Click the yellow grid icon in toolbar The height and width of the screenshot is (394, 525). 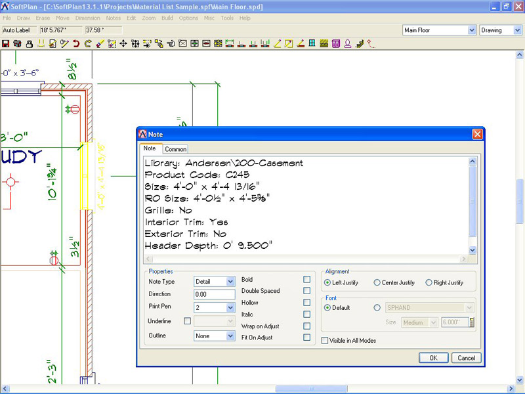click(218, 43)
